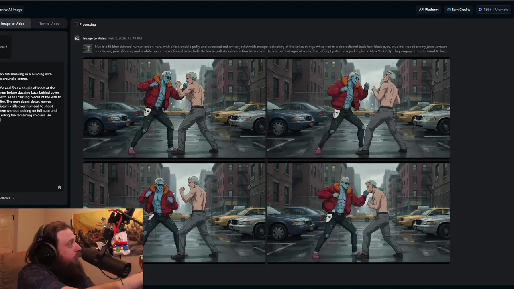Viewport: 514px width, 289px height.
Task: Click the Image to Video history entry icon
Action: click(x=77, y=38)
